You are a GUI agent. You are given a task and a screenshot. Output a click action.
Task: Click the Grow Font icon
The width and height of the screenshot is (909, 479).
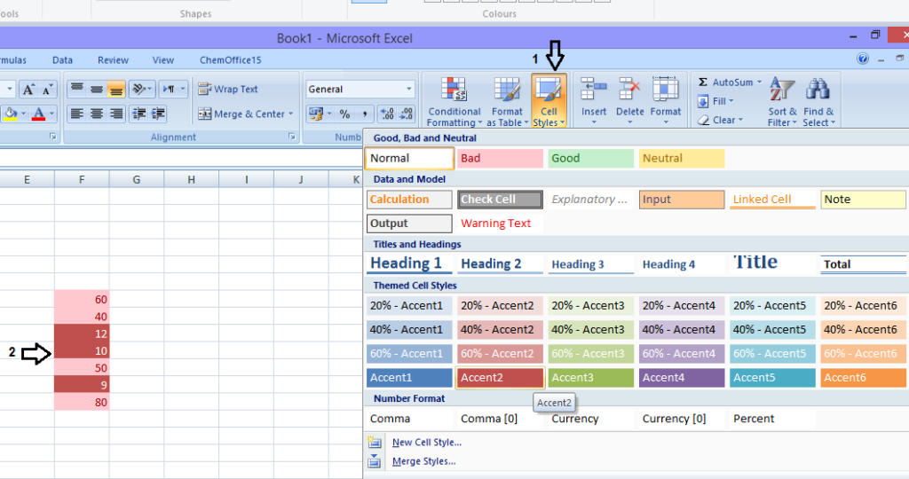pyautogui.click(x=28, y=90)
